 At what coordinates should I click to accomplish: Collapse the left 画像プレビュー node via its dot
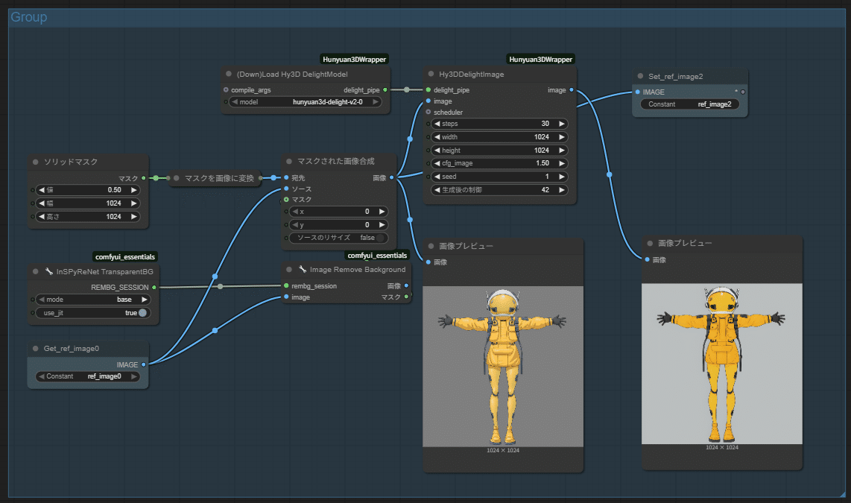[431, 244]
